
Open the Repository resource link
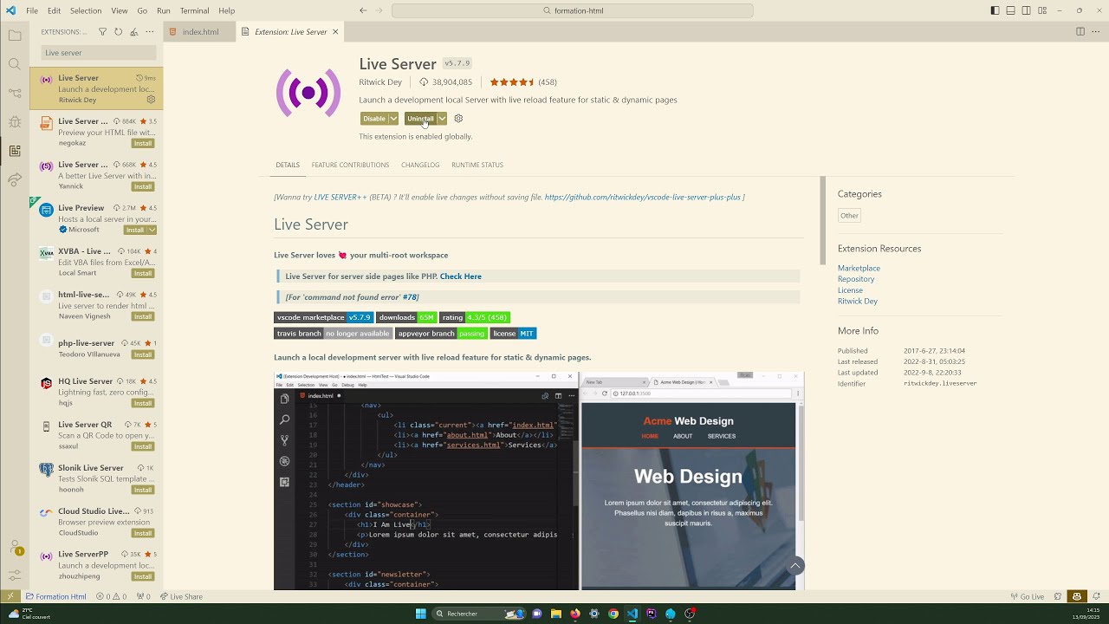pos(856,279)
